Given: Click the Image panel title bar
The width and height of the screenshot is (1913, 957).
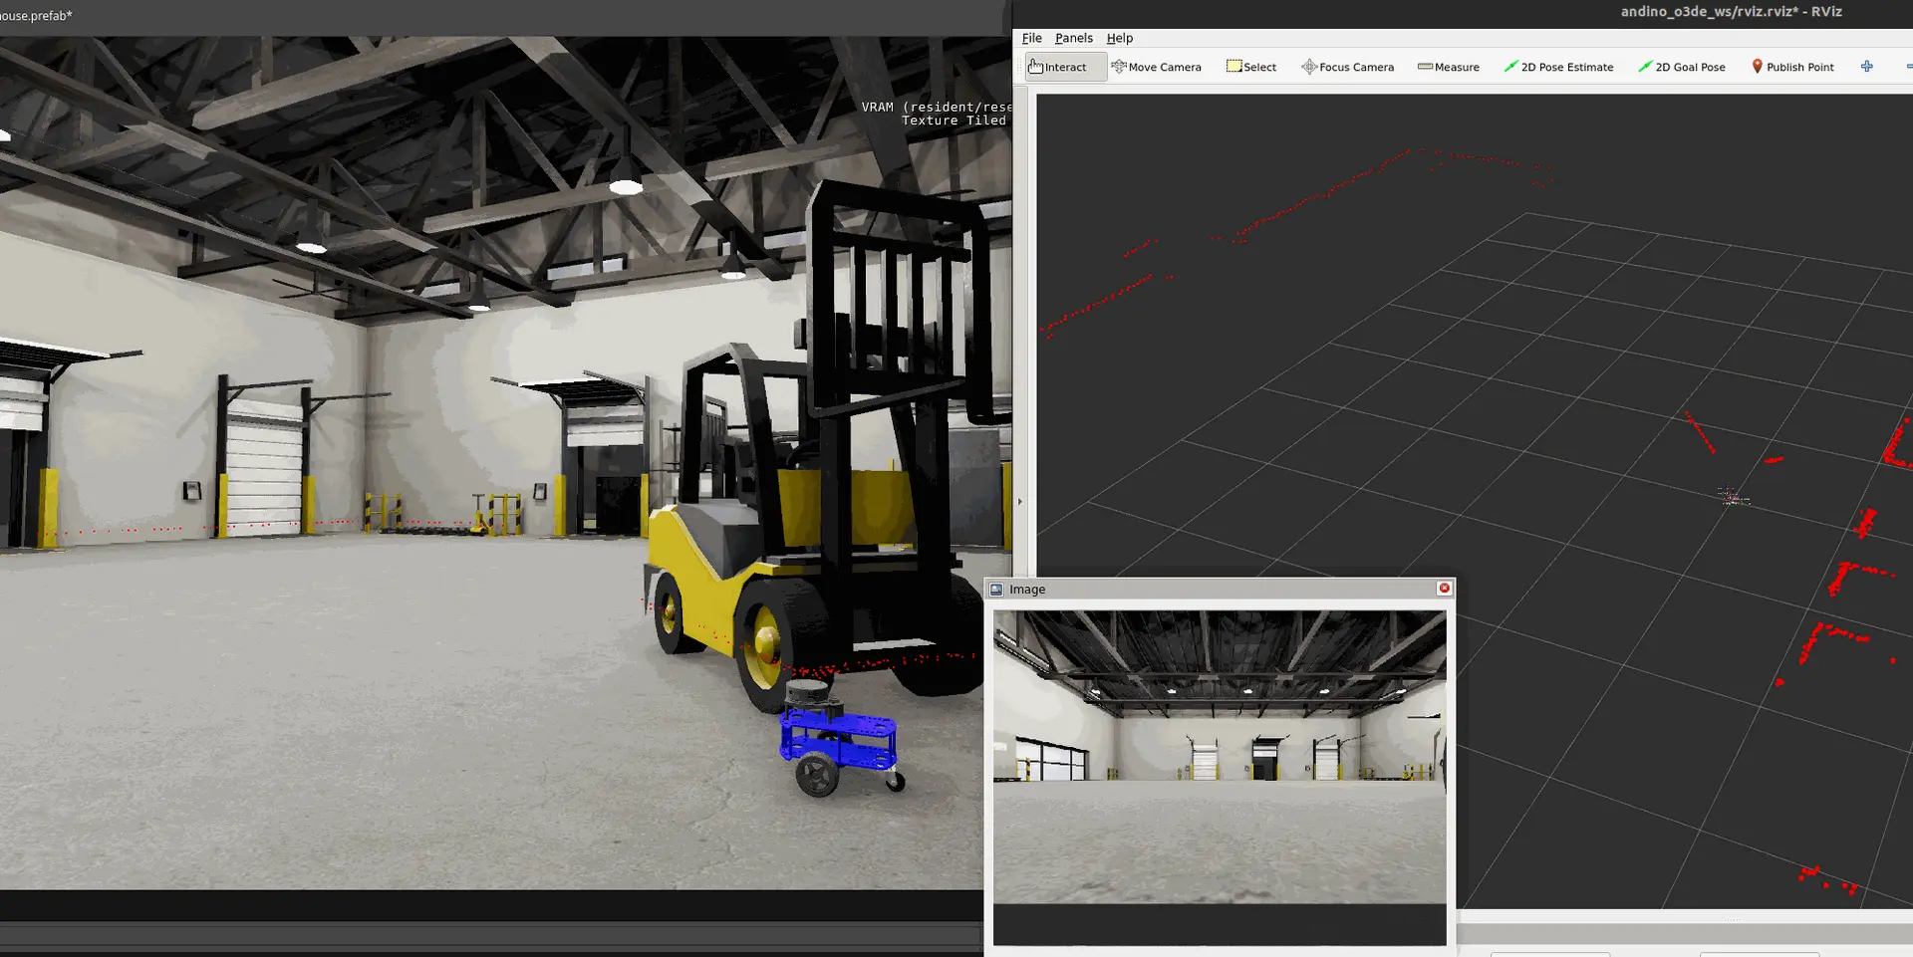Looking at the screenshot, I should (1220, 590).
